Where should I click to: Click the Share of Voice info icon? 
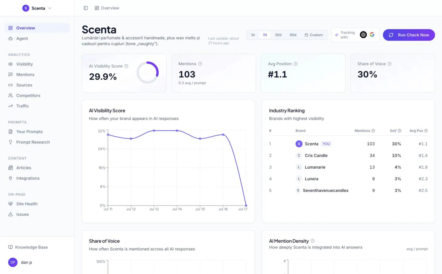[390, 64]
